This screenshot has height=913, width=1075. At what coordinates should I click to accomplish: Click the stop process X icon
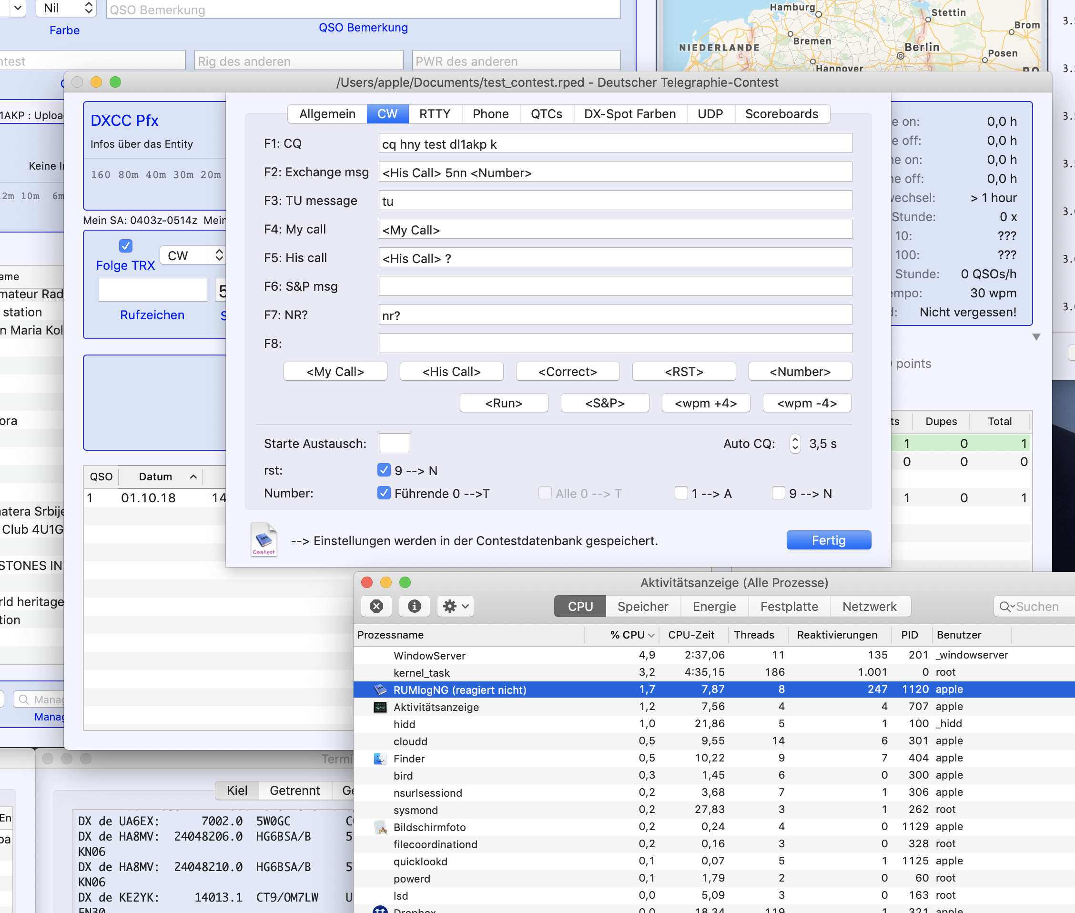coord(376,606)
